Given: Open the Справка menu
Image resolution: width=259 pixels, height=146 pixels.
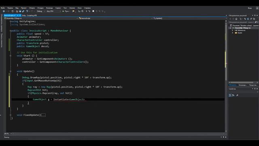Looking at the screenshot, I should (87, 8).
